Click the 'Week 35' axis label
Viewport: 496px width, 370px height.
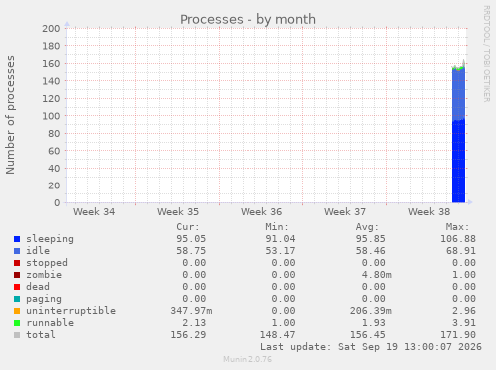point(178,212)
